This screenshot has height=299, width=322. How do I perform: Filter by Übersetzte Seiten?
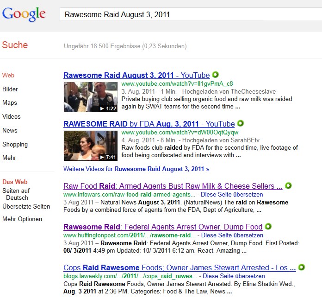click(x=26, y=207)
